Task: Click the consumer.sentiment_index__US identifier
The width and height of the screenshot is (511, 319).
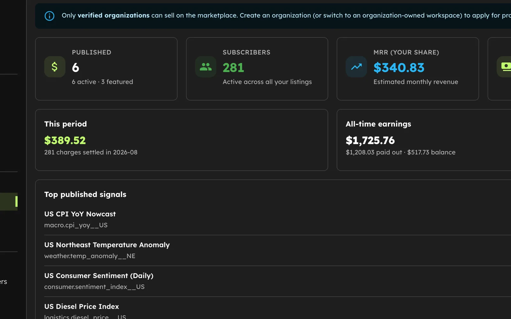Action: tap(94, 287)
